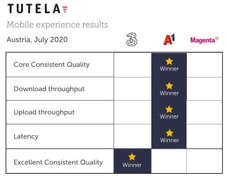This screenshot has width=228, height=179.
Task: Click the Core Consistent Quality label
Action: (51, 65)
